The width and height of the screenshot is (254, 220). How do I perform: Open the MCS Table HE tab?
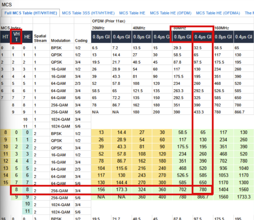click(132, 13)
